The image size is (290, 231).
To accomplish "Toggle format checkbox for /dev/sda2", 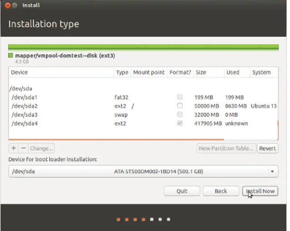I will pyautogui.click(x=180, y=106).
